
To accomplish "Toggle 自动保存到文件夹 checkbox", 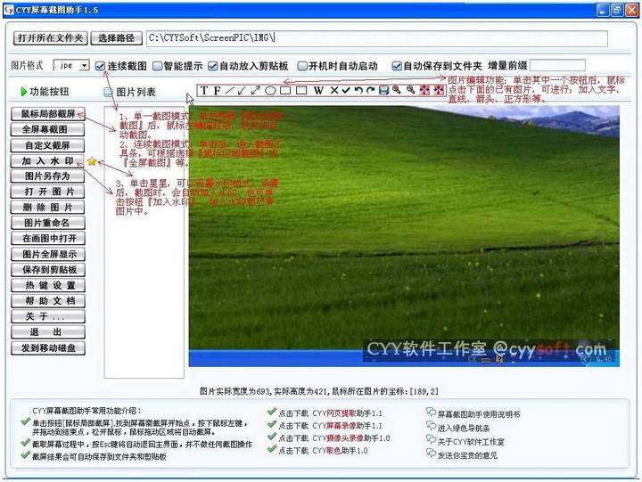I will [x=396, y=66].
